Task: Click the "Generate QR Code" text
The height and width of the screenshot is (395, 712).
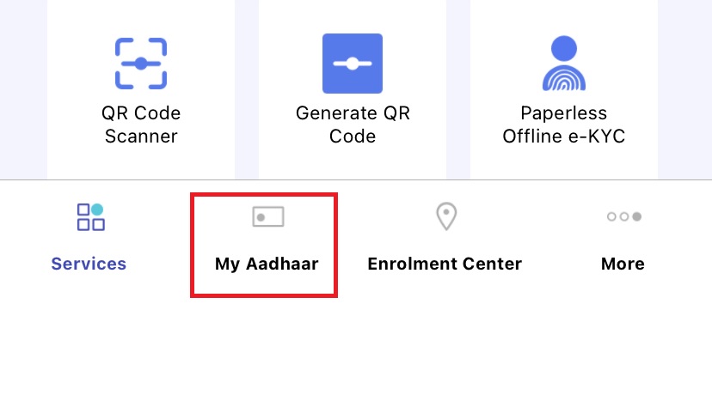Action: click(353, 125)
